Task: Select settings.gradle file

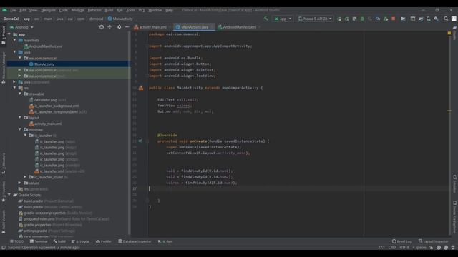Action: (35, 231)
